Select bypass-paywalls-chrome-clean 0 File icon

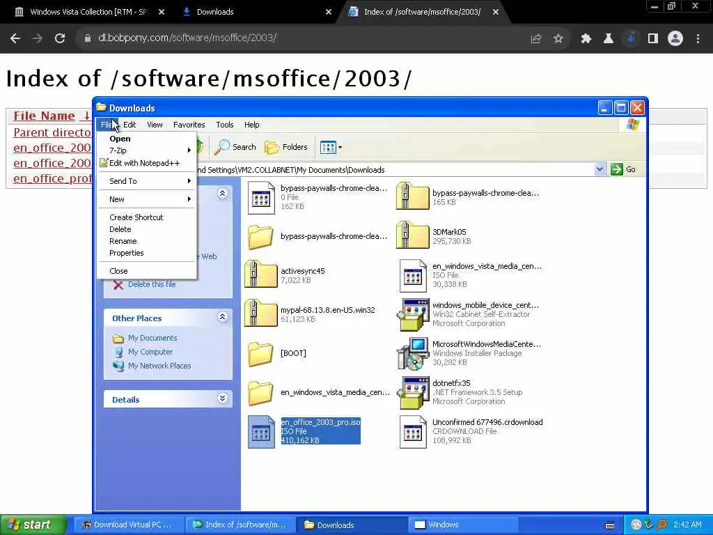(262, 197)
